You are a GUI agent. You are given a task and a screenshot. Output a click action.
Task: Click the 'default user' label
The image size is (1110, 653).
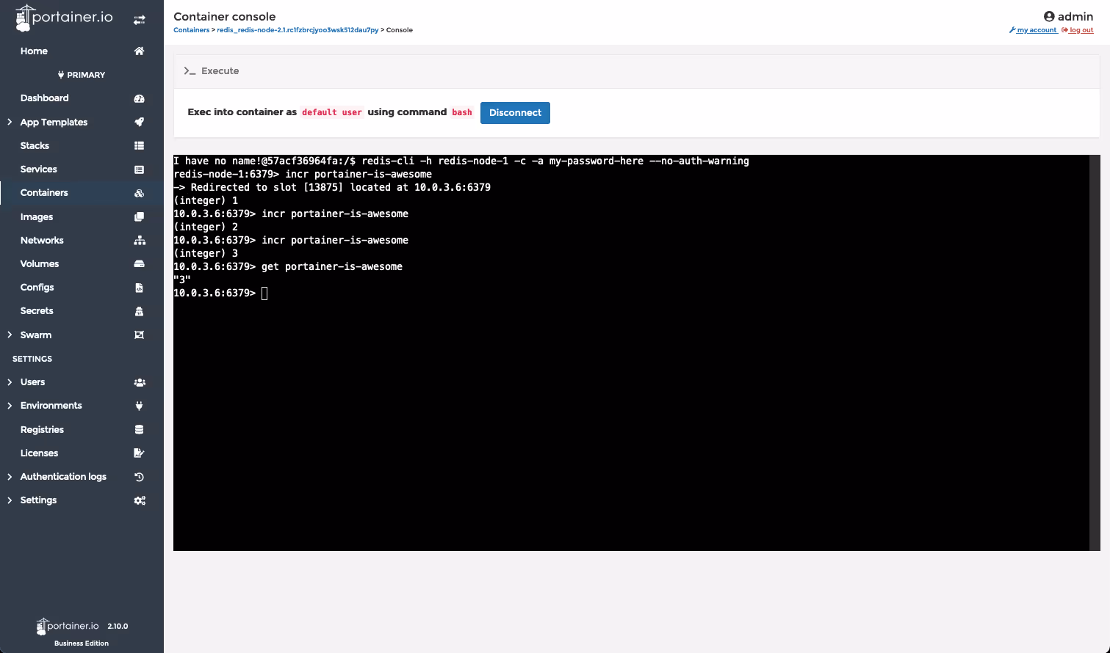pyautogui.click(x=332, y=112)
